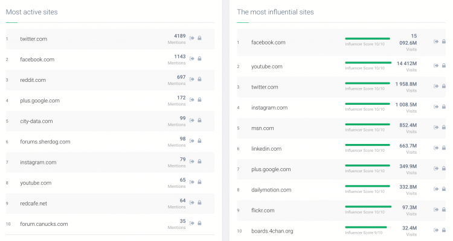The width and height of the screenshot is (453, 241).
Task: Open plus.google.com 172 mentions arrow icon
Action: (x=192, y=100)
